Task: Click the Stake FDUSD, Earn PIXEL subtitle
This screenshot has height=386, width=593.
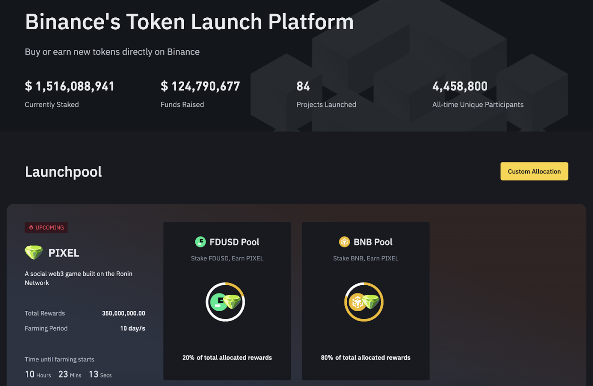Action: [x=227, y=258]
